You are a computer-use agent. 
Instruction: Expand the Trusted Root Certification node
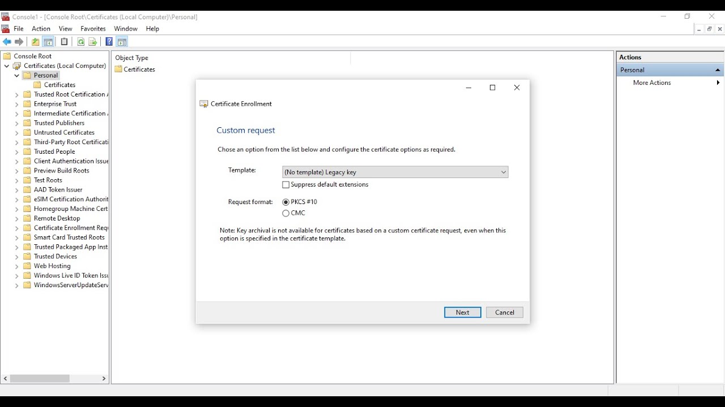coord(17,95)
